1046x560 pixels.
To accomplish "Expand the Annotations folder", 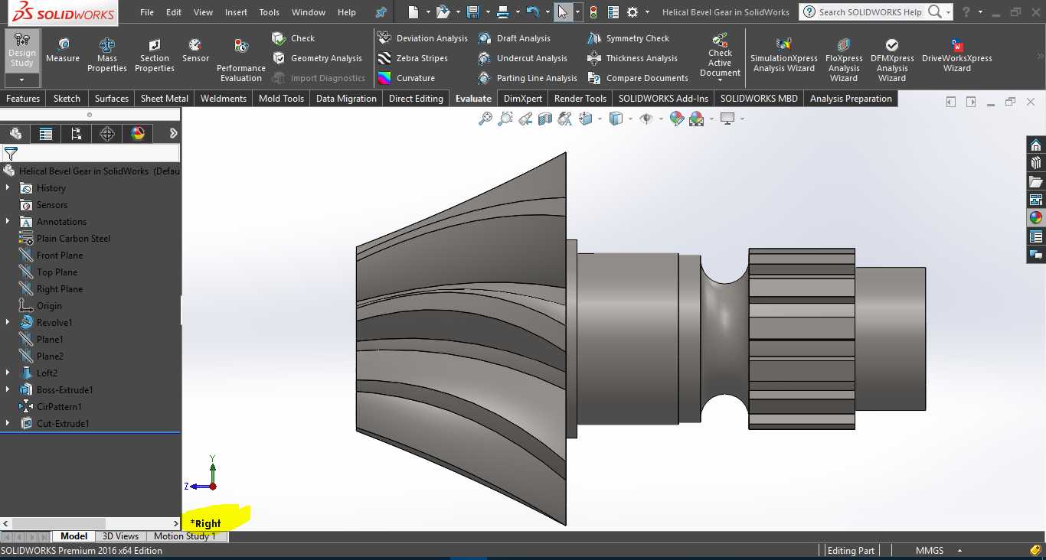I will point(8,221).
